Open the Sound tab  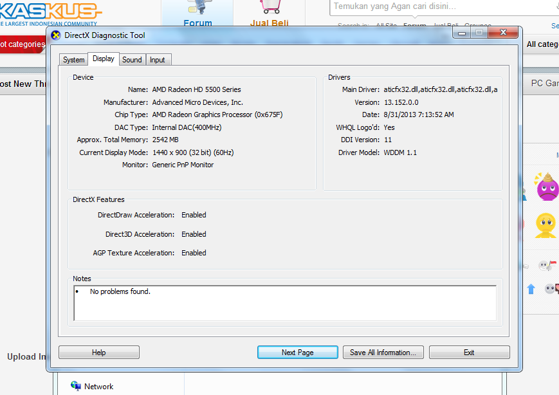pyautogui.click(x=132, y=60)
